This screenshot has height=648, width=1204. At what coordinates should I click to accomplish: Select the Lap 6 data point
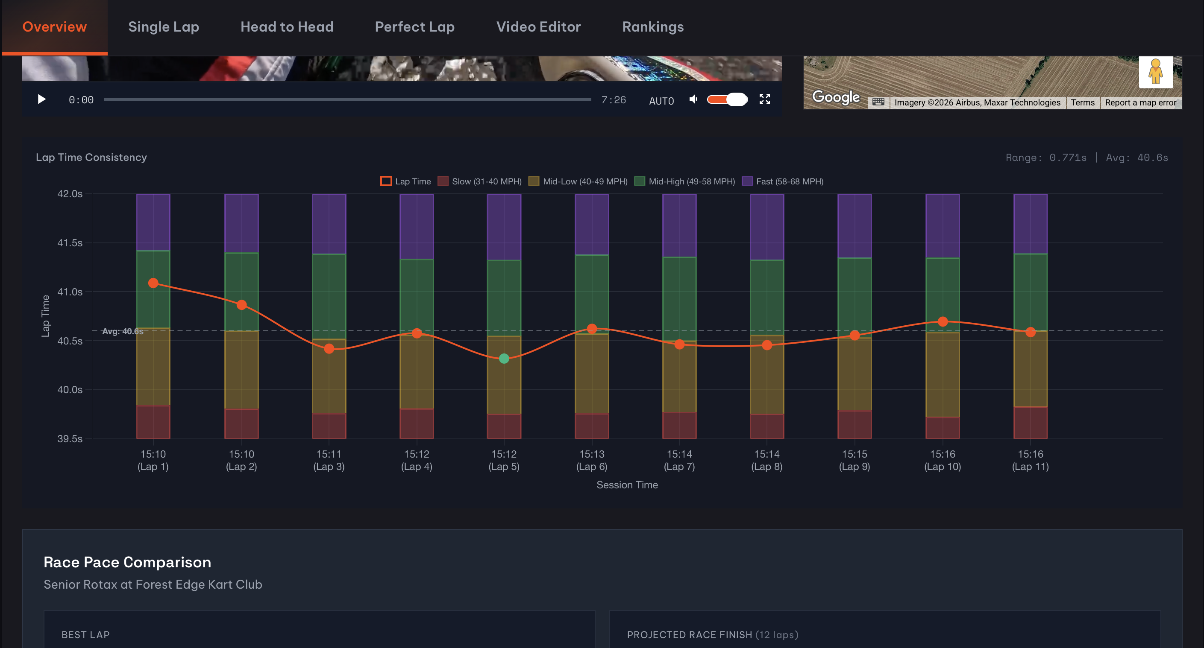click(592, 329)
